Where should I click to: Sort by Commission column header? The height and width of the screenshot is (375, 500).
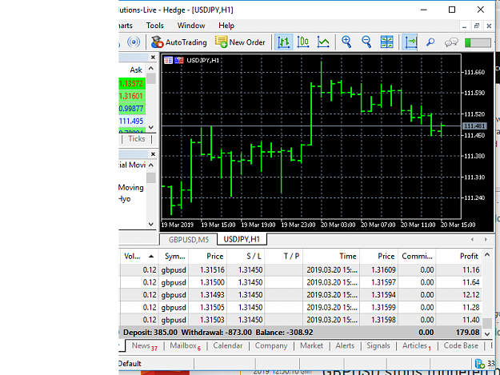[x=417, y=256]
